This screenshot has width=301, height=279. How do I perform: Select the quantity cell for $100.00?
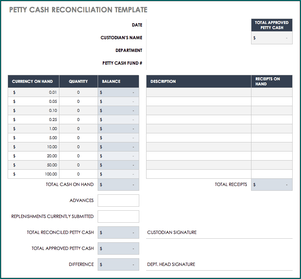click(x=78, y=174)
